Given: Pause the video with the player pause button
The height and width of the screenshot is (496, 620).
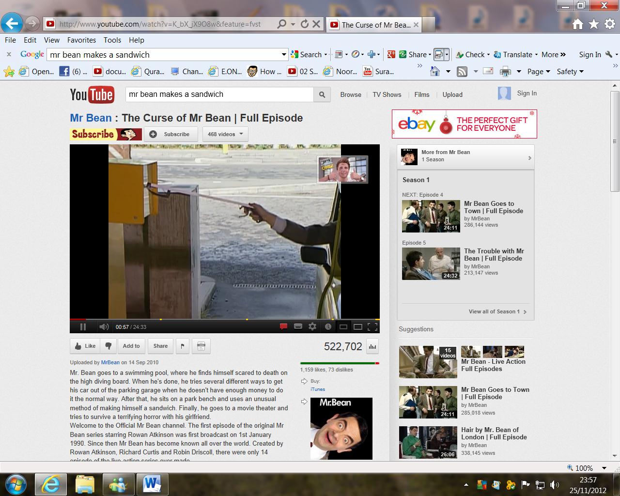Looking at the screenshot, I should click(83, 327).
